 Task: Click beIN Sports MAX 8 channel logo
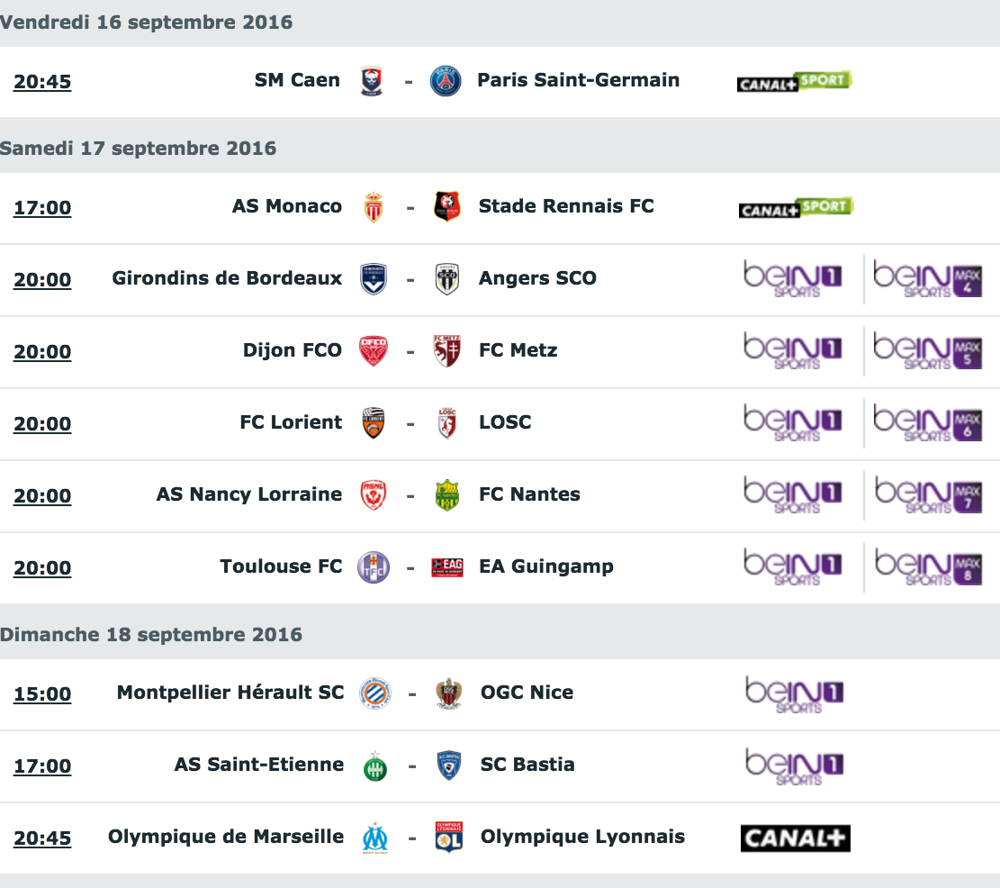pyautogui.click(x=929, y=567)
